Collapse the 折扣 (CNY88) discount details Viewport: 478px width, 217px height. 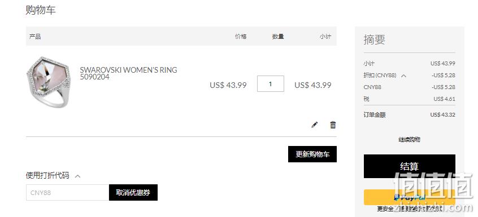403,76
